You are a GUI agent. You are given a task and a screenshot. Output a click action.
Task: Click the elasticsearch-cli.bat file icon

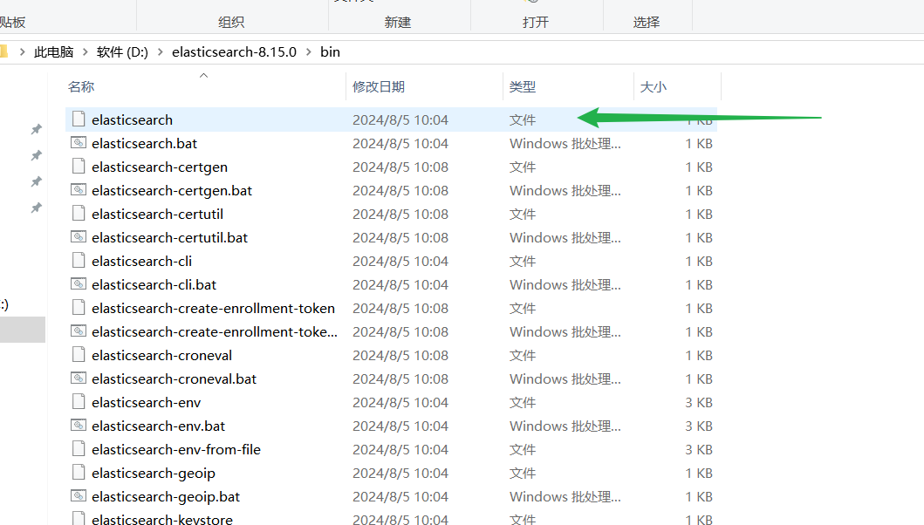[79, 284]
